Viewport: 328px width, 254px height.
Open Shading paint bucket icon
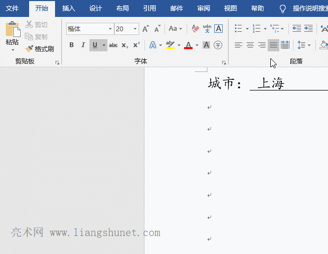tap(324, 45)
